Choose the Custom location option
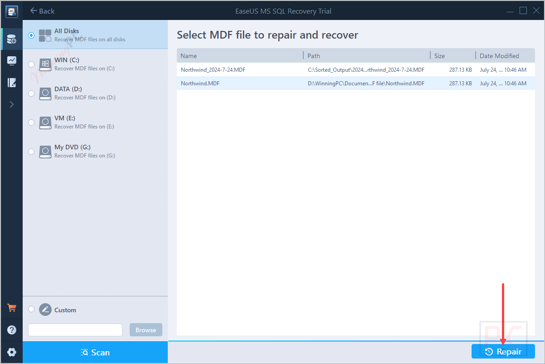545x364 pixels. (31, 309)
